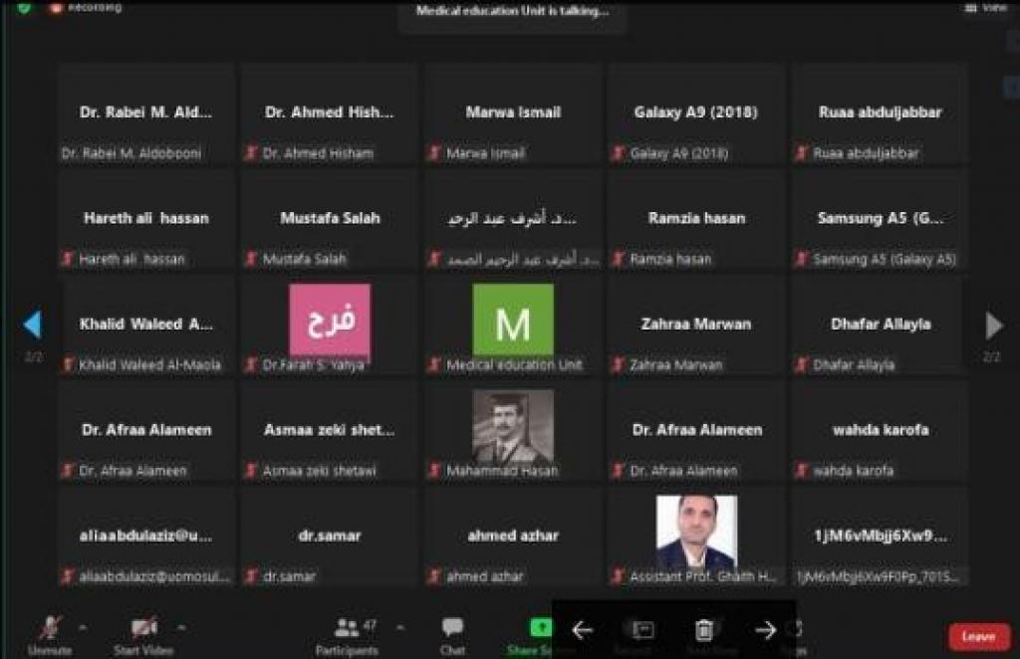
Task: Click the green encryption shield icon
Action: (24, 8)
